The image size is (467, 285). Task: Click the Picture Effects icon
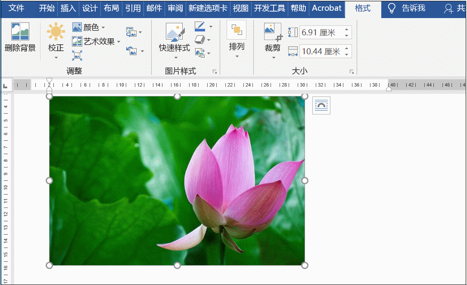(x=200, y=40)
